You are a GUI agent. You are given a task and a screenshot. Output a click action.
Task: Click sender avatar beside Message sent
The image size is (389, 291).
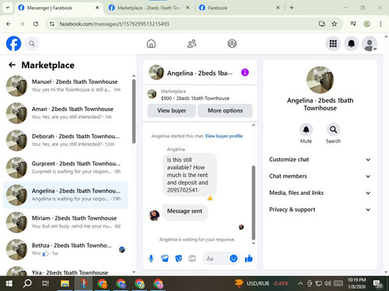tap(154, 215)
